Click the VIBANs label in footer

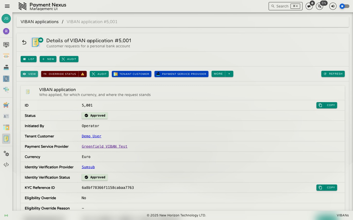click(343, 215)
